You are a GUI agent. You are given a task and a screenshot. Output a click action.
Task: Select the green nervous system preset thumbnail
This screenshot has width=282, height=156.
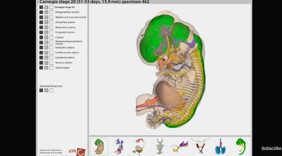240,146
